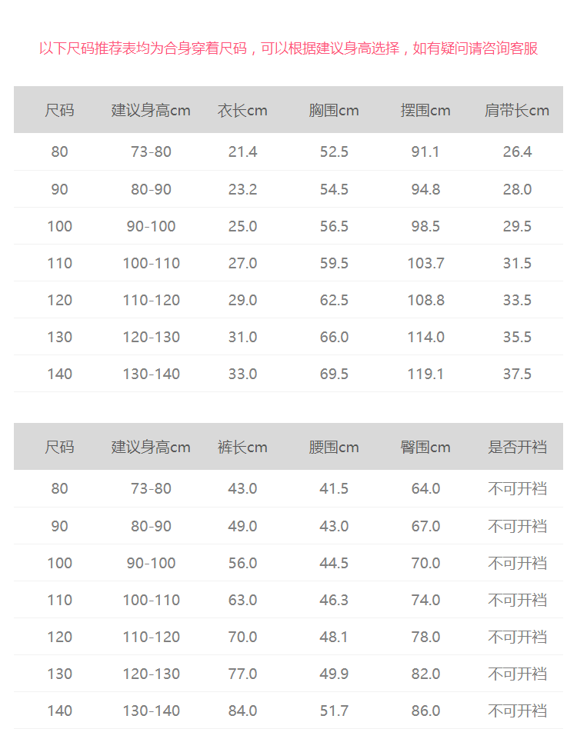Click the 21.4 garment length value
The image size is (577, 729).
coord(242,152)
